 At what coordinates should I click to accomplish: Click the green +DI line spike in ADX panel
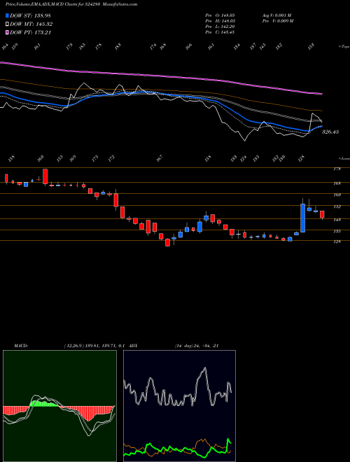(228, 441)
